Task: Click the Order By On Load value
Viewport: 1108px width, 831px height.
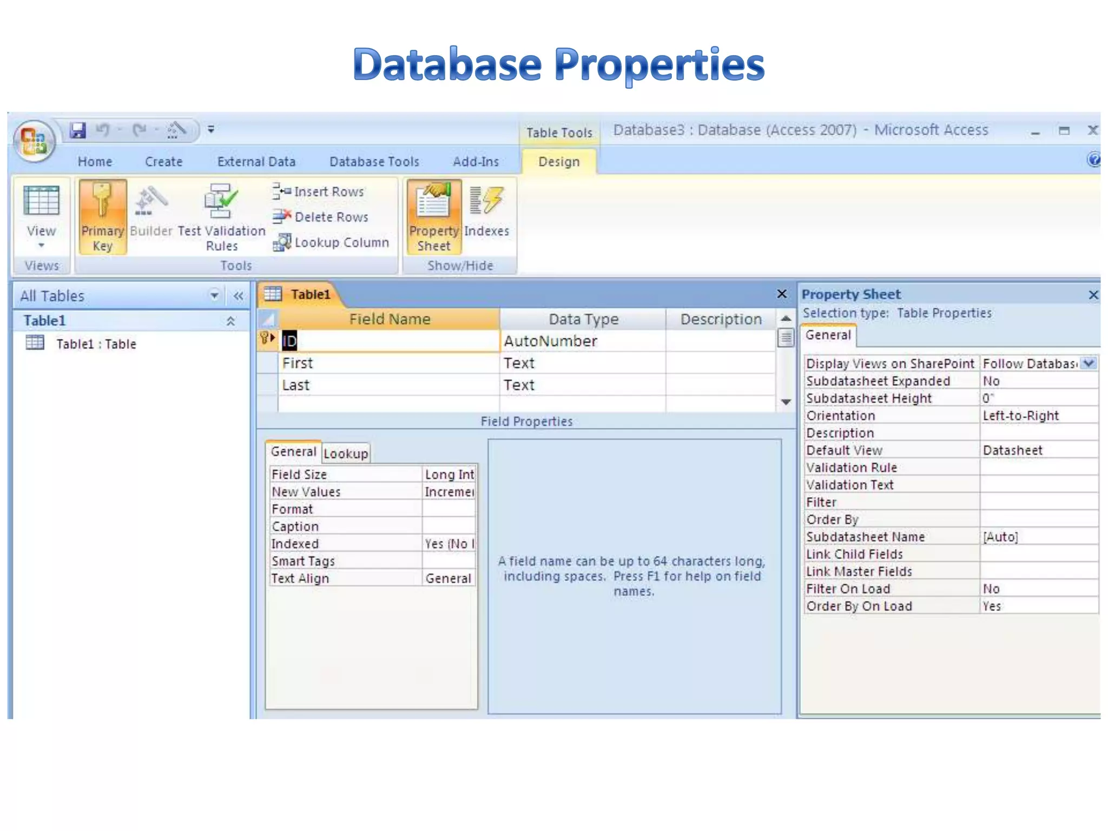Action: [x=1039, y=606]
